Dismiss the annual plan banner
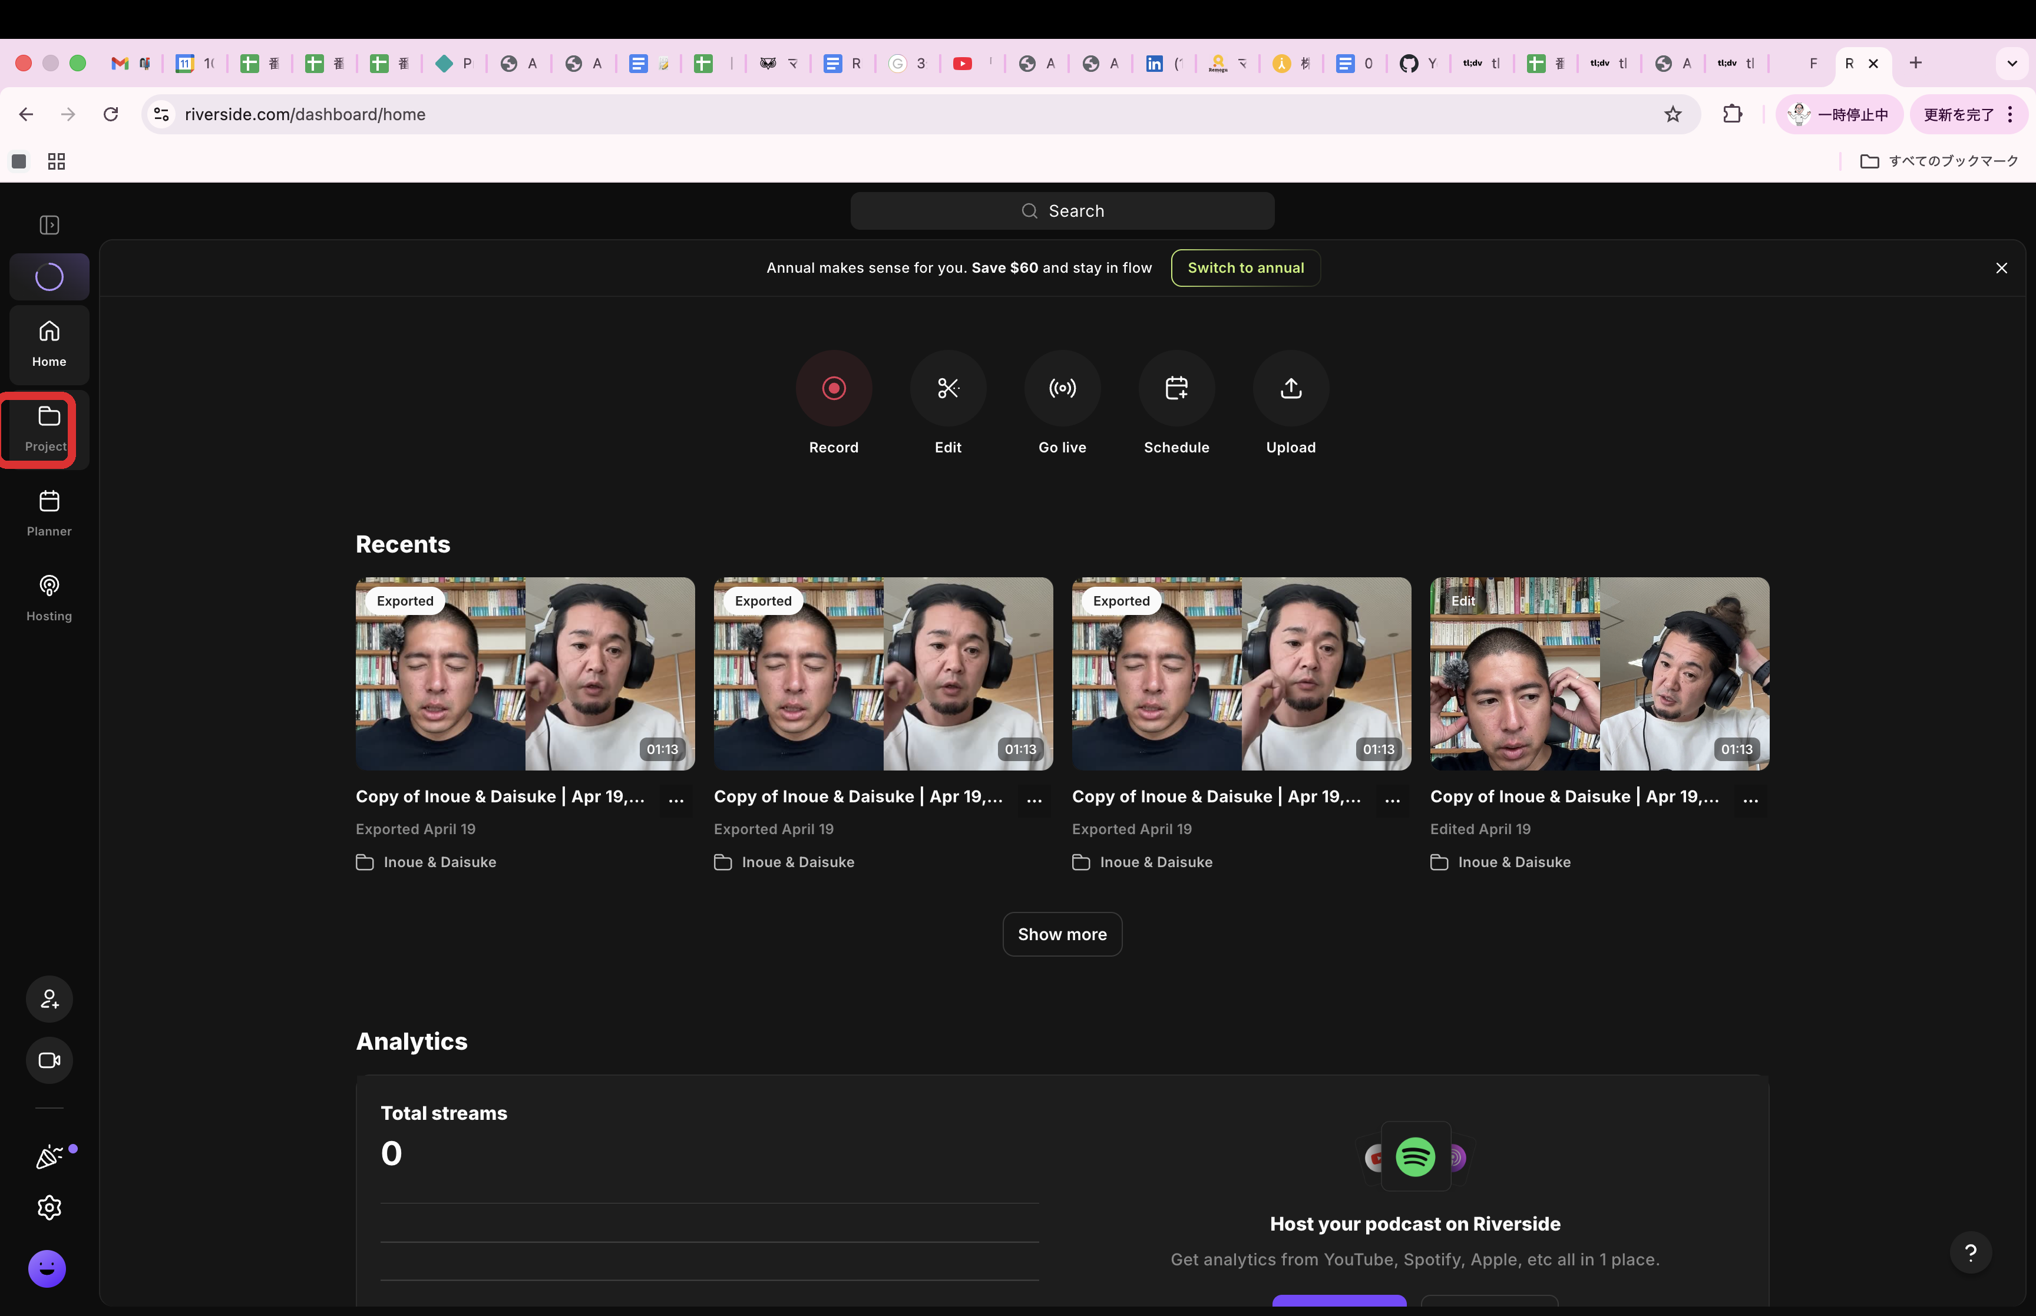The height and width of the screenshot is (1316, 2036). coord(2001,269)
